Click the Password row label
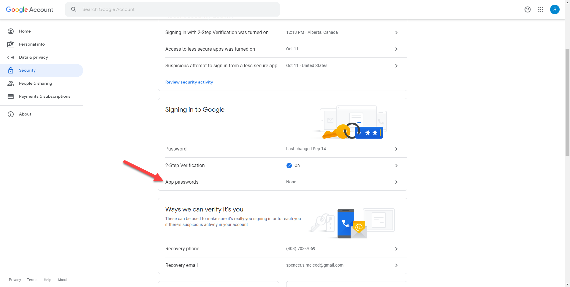This screenshot has height=287, width=570. [x=176, y=149]
